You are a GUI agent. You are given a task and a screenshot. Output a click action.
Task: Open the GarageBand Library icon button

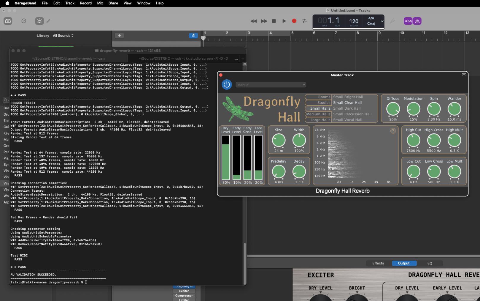(x=8, y=21)
